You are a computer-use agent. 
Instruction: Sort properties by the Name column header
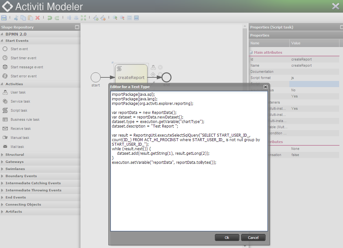[x=269, y=43]
